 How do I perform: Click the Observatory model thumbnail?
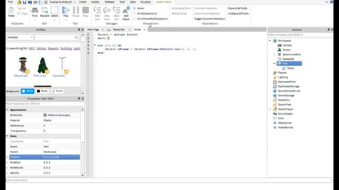point(23,65)
